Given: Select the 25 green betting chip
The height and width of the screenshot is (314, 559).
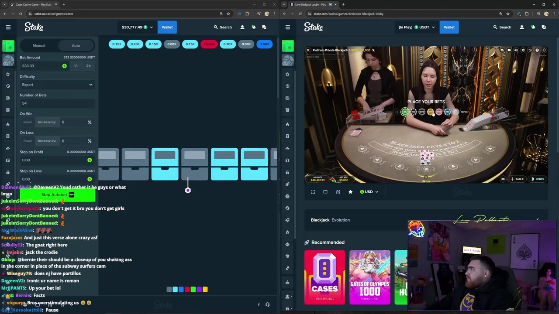Looking at the screenshot, I should (x=405, y=112).
